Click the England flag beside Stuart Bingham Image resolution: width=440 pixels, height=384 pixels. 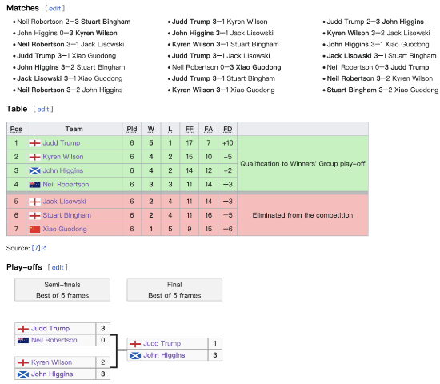coord(34,215)
